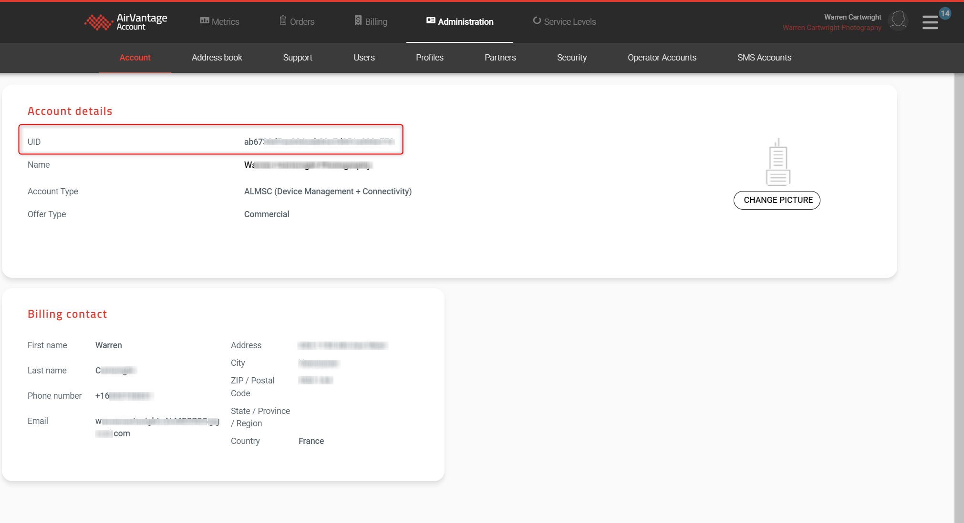Open the Metrics section

(x=219, y=21)
